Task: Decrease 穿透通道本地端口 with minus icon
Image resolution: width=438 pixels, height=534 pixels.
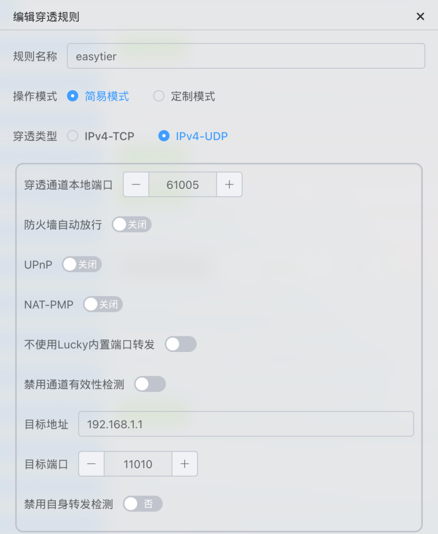Action: [x=136, y=185]
